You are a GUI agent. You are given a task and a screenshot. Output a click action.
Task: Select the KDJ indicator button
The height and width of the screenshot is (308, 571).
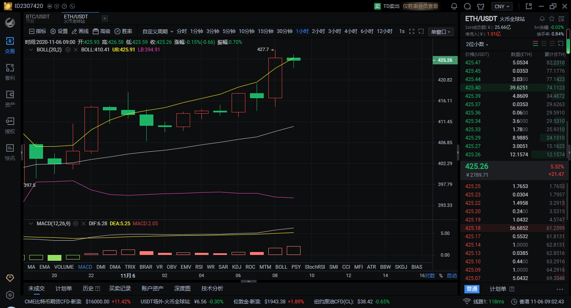pyautogui.click(x=237, y=267)
